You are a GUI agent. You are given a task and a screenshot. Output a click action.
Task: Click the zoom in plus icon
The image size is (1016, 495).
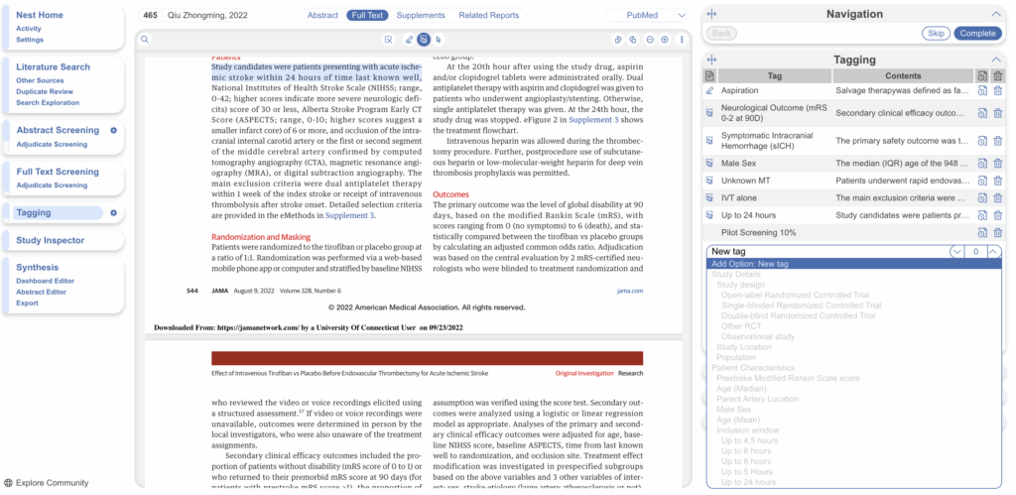coord(665,40)
